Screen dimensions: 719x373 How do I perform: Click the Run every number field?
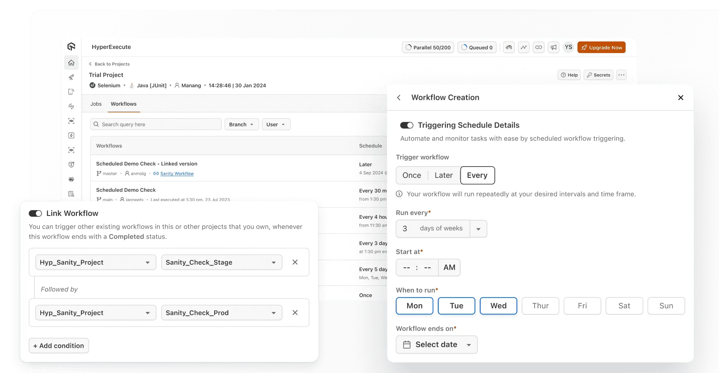pyautogui.click(x=405, y=229)
